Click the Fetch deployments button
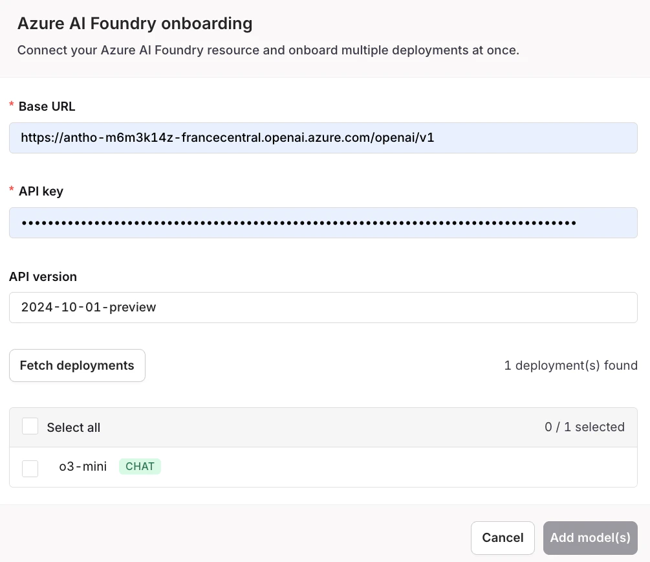Screen dimensions: 650x562 tap(77, 365)
